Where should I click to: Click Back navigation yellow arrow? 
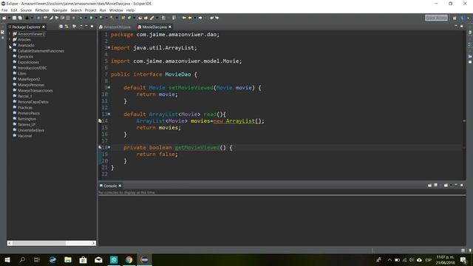click(190, 18)
